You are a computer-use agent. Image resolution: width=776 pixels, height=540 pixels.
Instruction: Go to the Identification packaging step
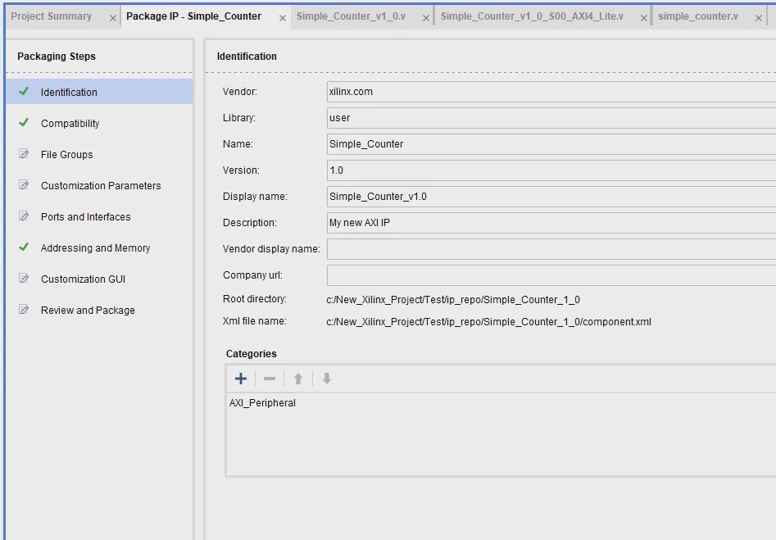click(99, 92)
